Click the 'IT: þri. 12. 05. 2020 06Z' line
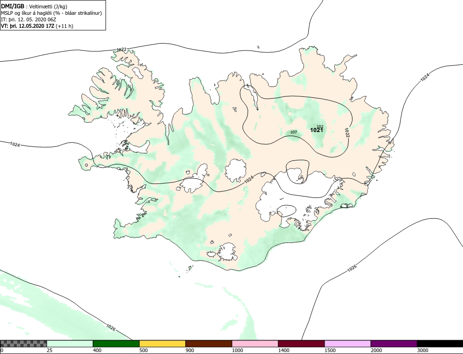 [x=29, y=19]
